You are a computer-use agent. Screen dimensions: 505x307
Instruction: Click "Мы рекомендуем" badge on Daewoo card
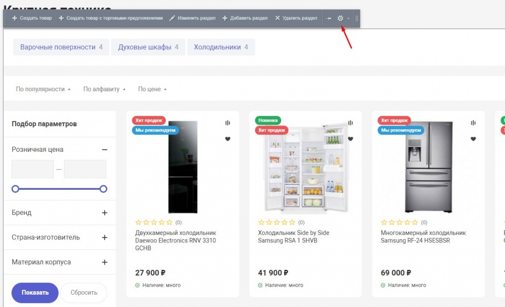[x=155, y=130]
